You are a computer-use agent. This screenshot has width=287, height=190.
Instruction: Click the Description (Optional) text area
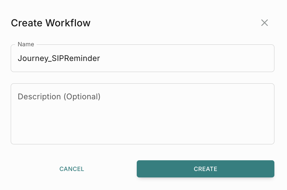click(x=142, y=114)
